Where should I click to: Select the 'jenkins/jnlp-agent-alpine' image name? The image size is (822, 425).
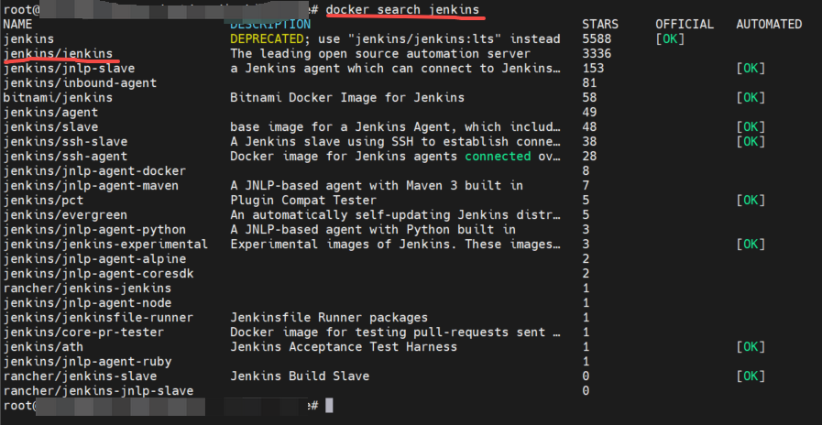[94, 259]
